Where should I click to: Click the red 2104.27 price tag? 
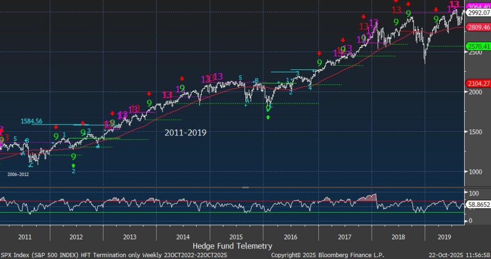point(478,83)
